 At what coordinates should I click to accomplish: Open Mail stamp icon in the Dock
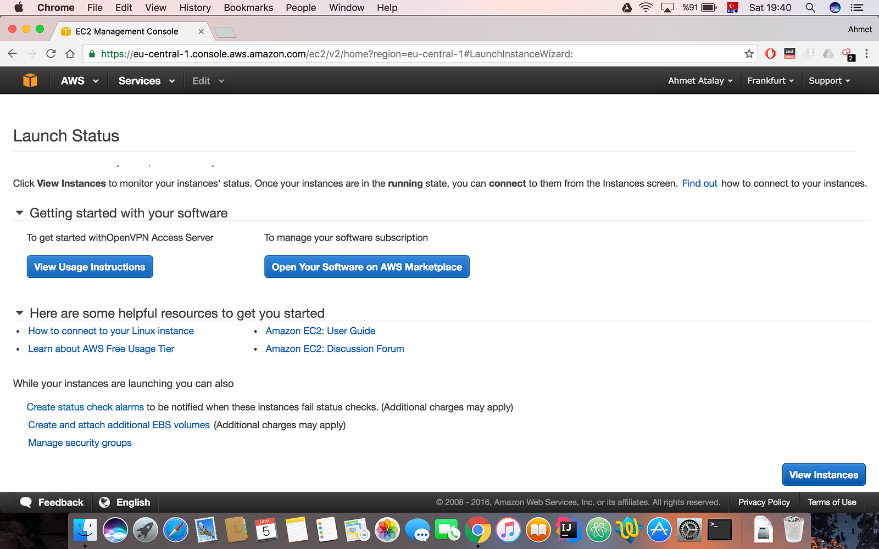(206, 530)
